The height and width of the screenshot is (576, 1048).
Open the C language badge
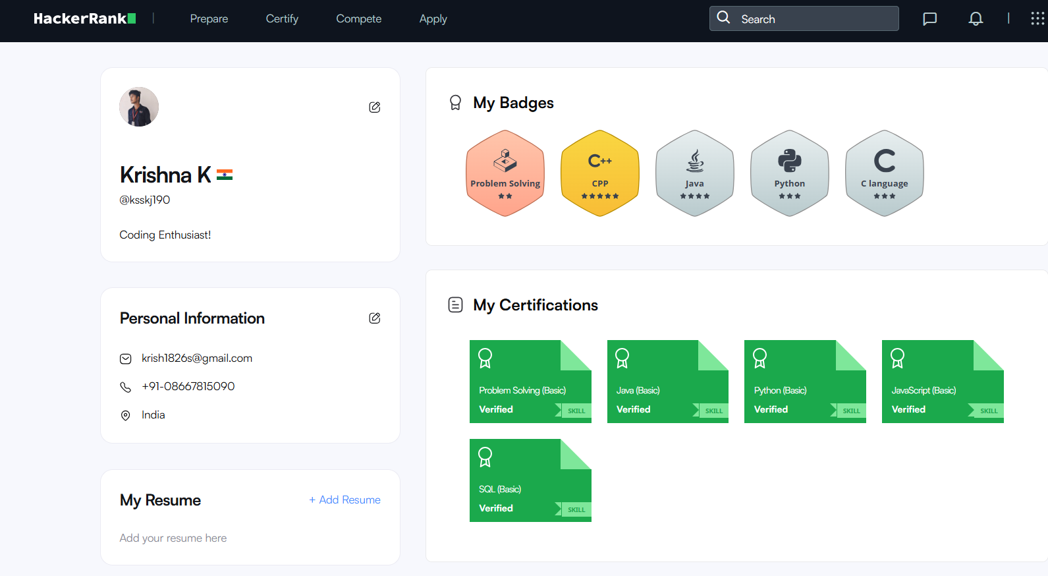pyautogui.click(x=885, y=173)
